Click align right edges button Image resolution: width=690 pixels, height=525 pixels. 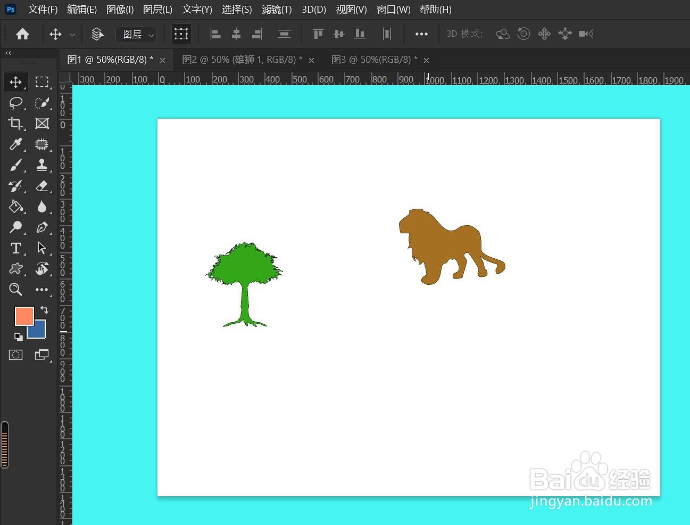point(257,34)
